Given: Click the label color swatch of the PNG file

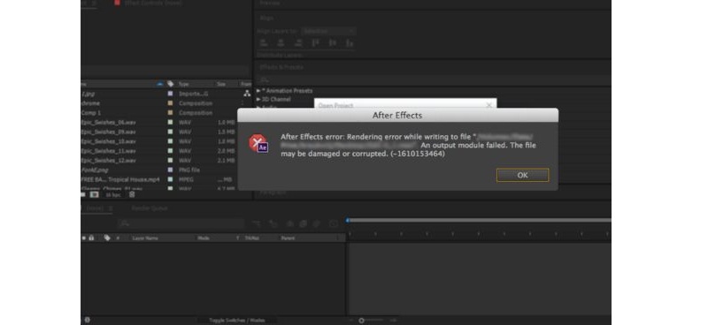Looking at the screenshot, I should click(170, 170).
